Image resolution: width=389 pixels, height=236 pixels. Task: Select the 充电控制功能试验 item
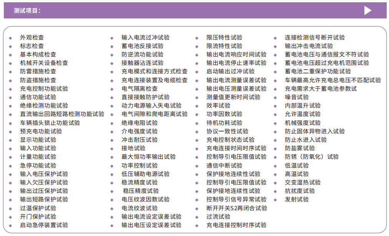point(44,89)
